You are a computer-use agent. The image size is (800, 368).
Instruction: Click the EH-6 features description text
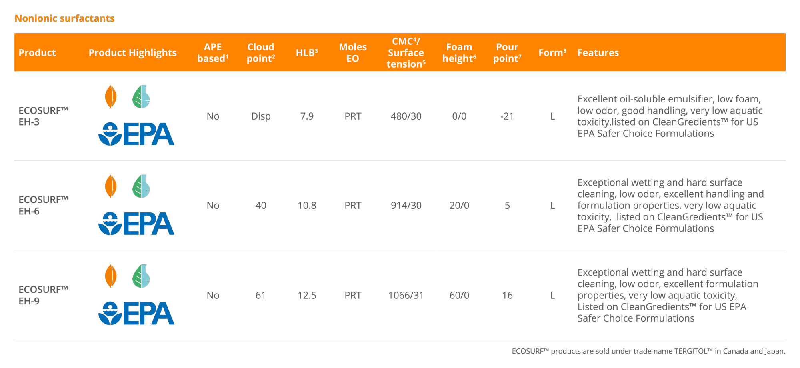coord(670,206)
